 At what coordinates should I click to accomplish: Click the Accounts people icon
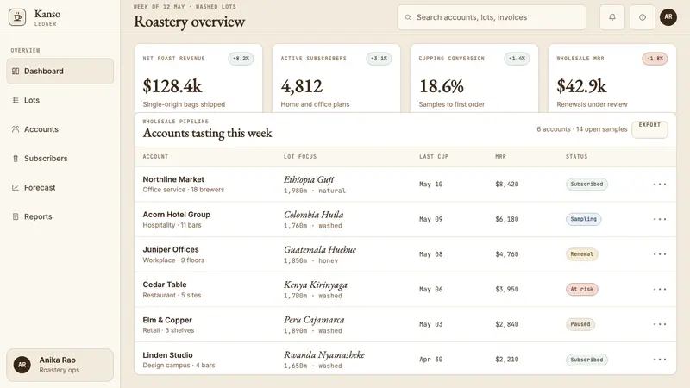click(16, 129)
